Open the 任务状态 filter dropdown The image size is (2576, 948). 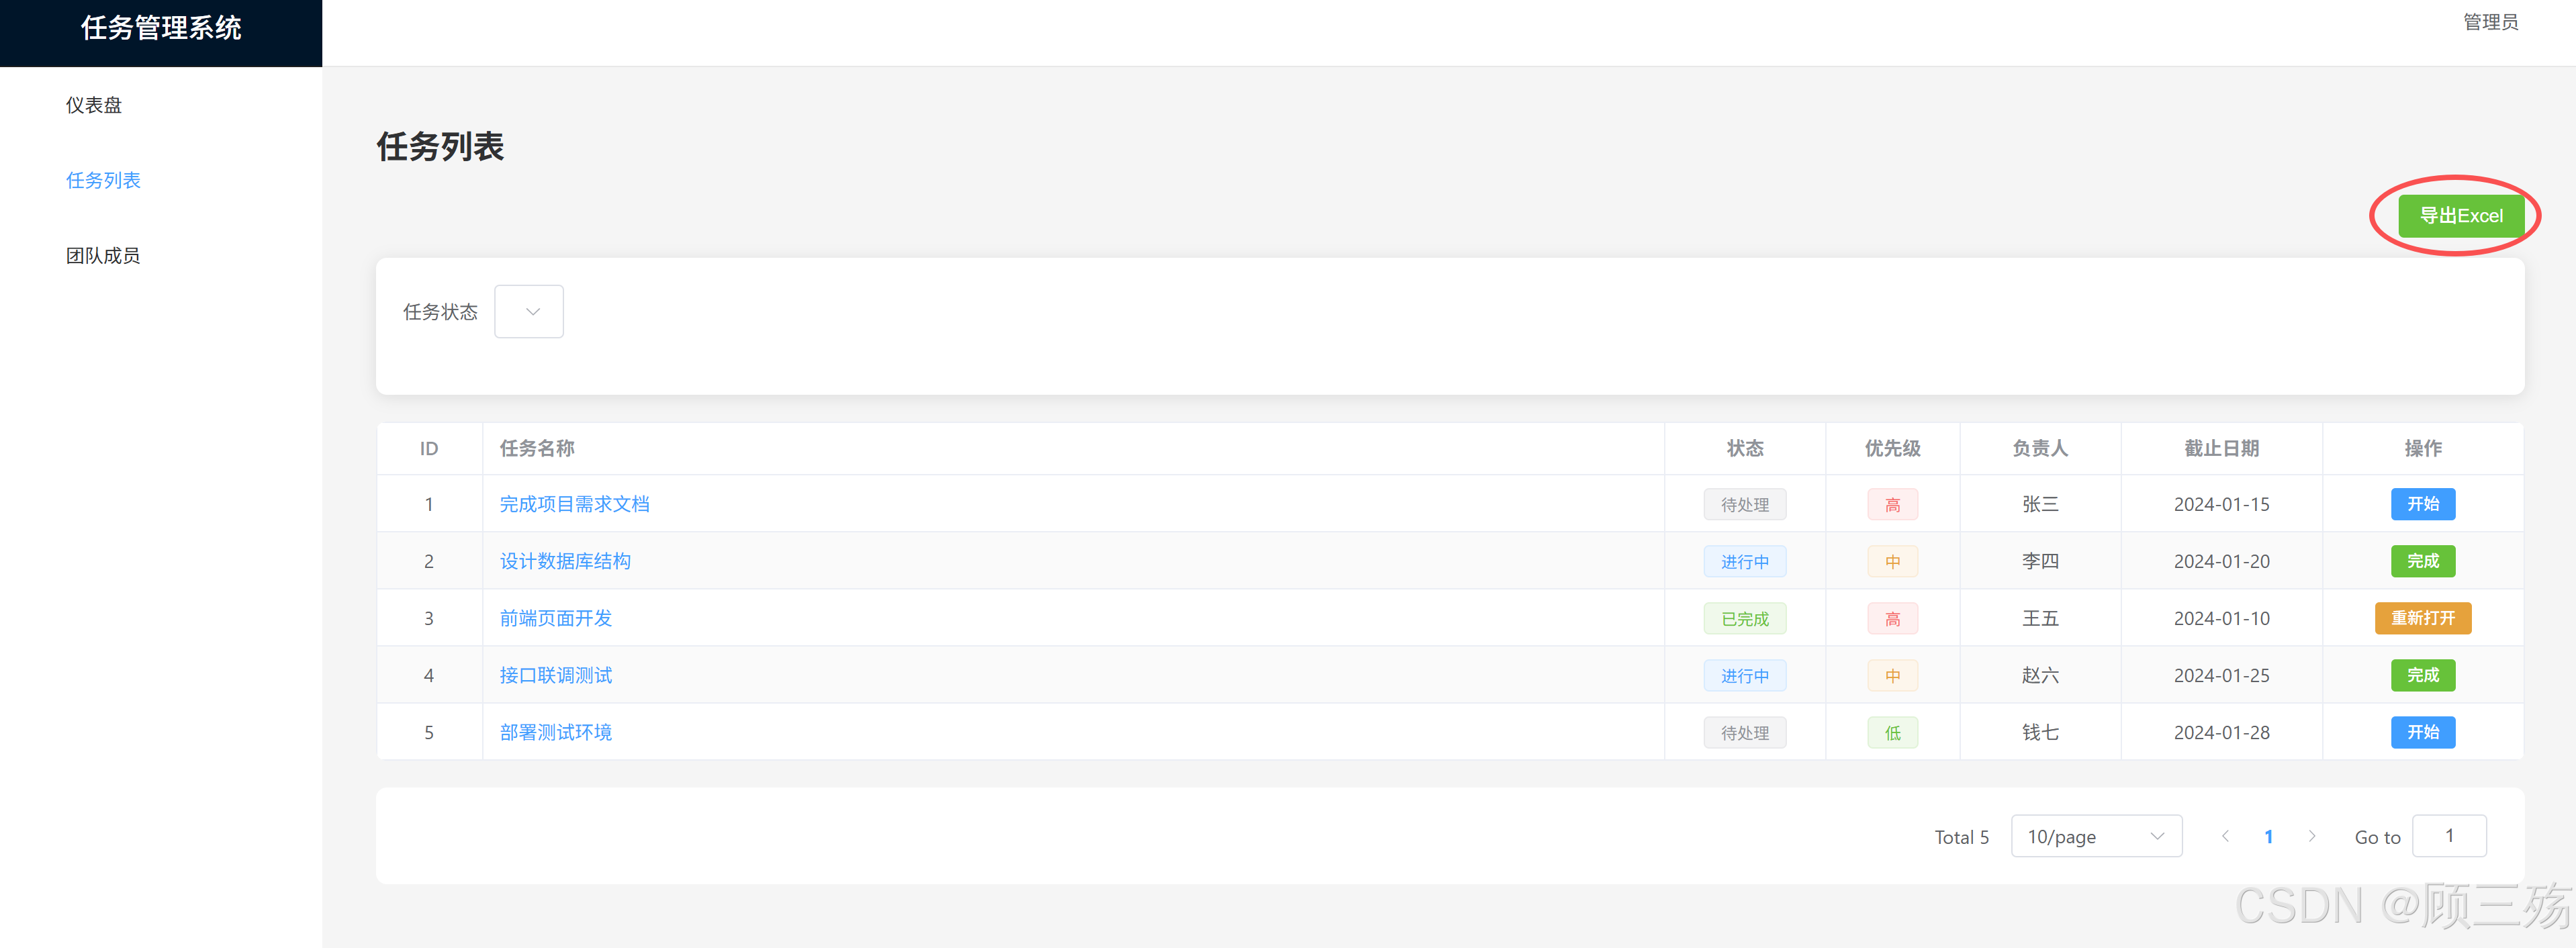[x=529, y=312]
